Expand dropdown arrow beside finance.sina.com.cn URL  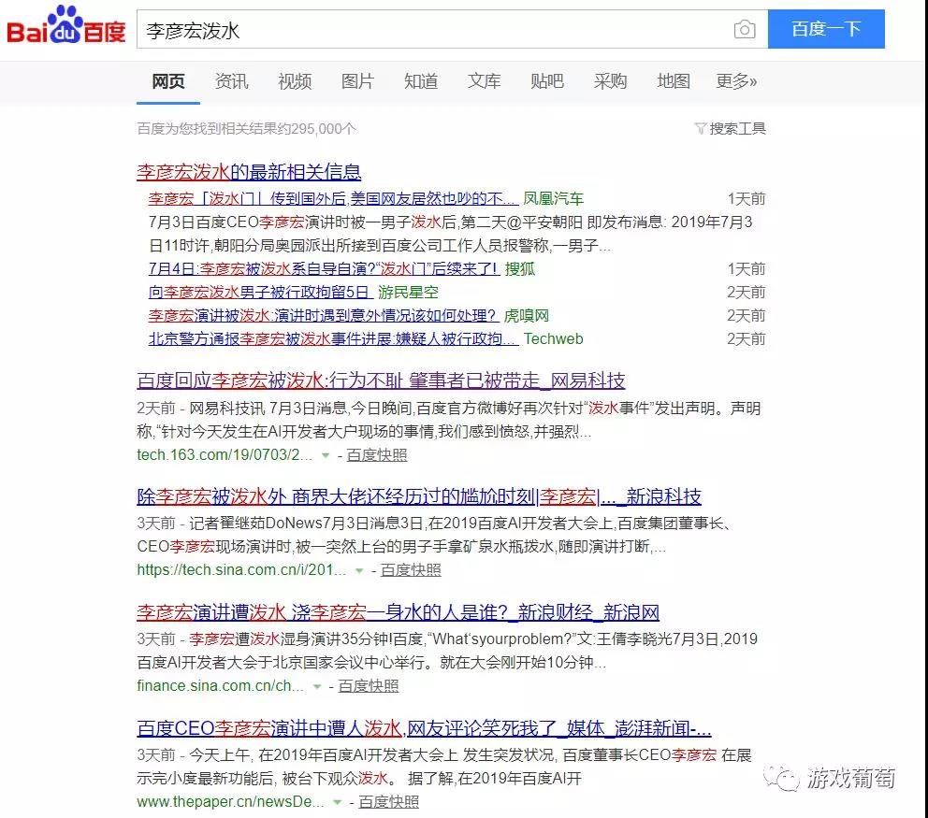(316, 687)
